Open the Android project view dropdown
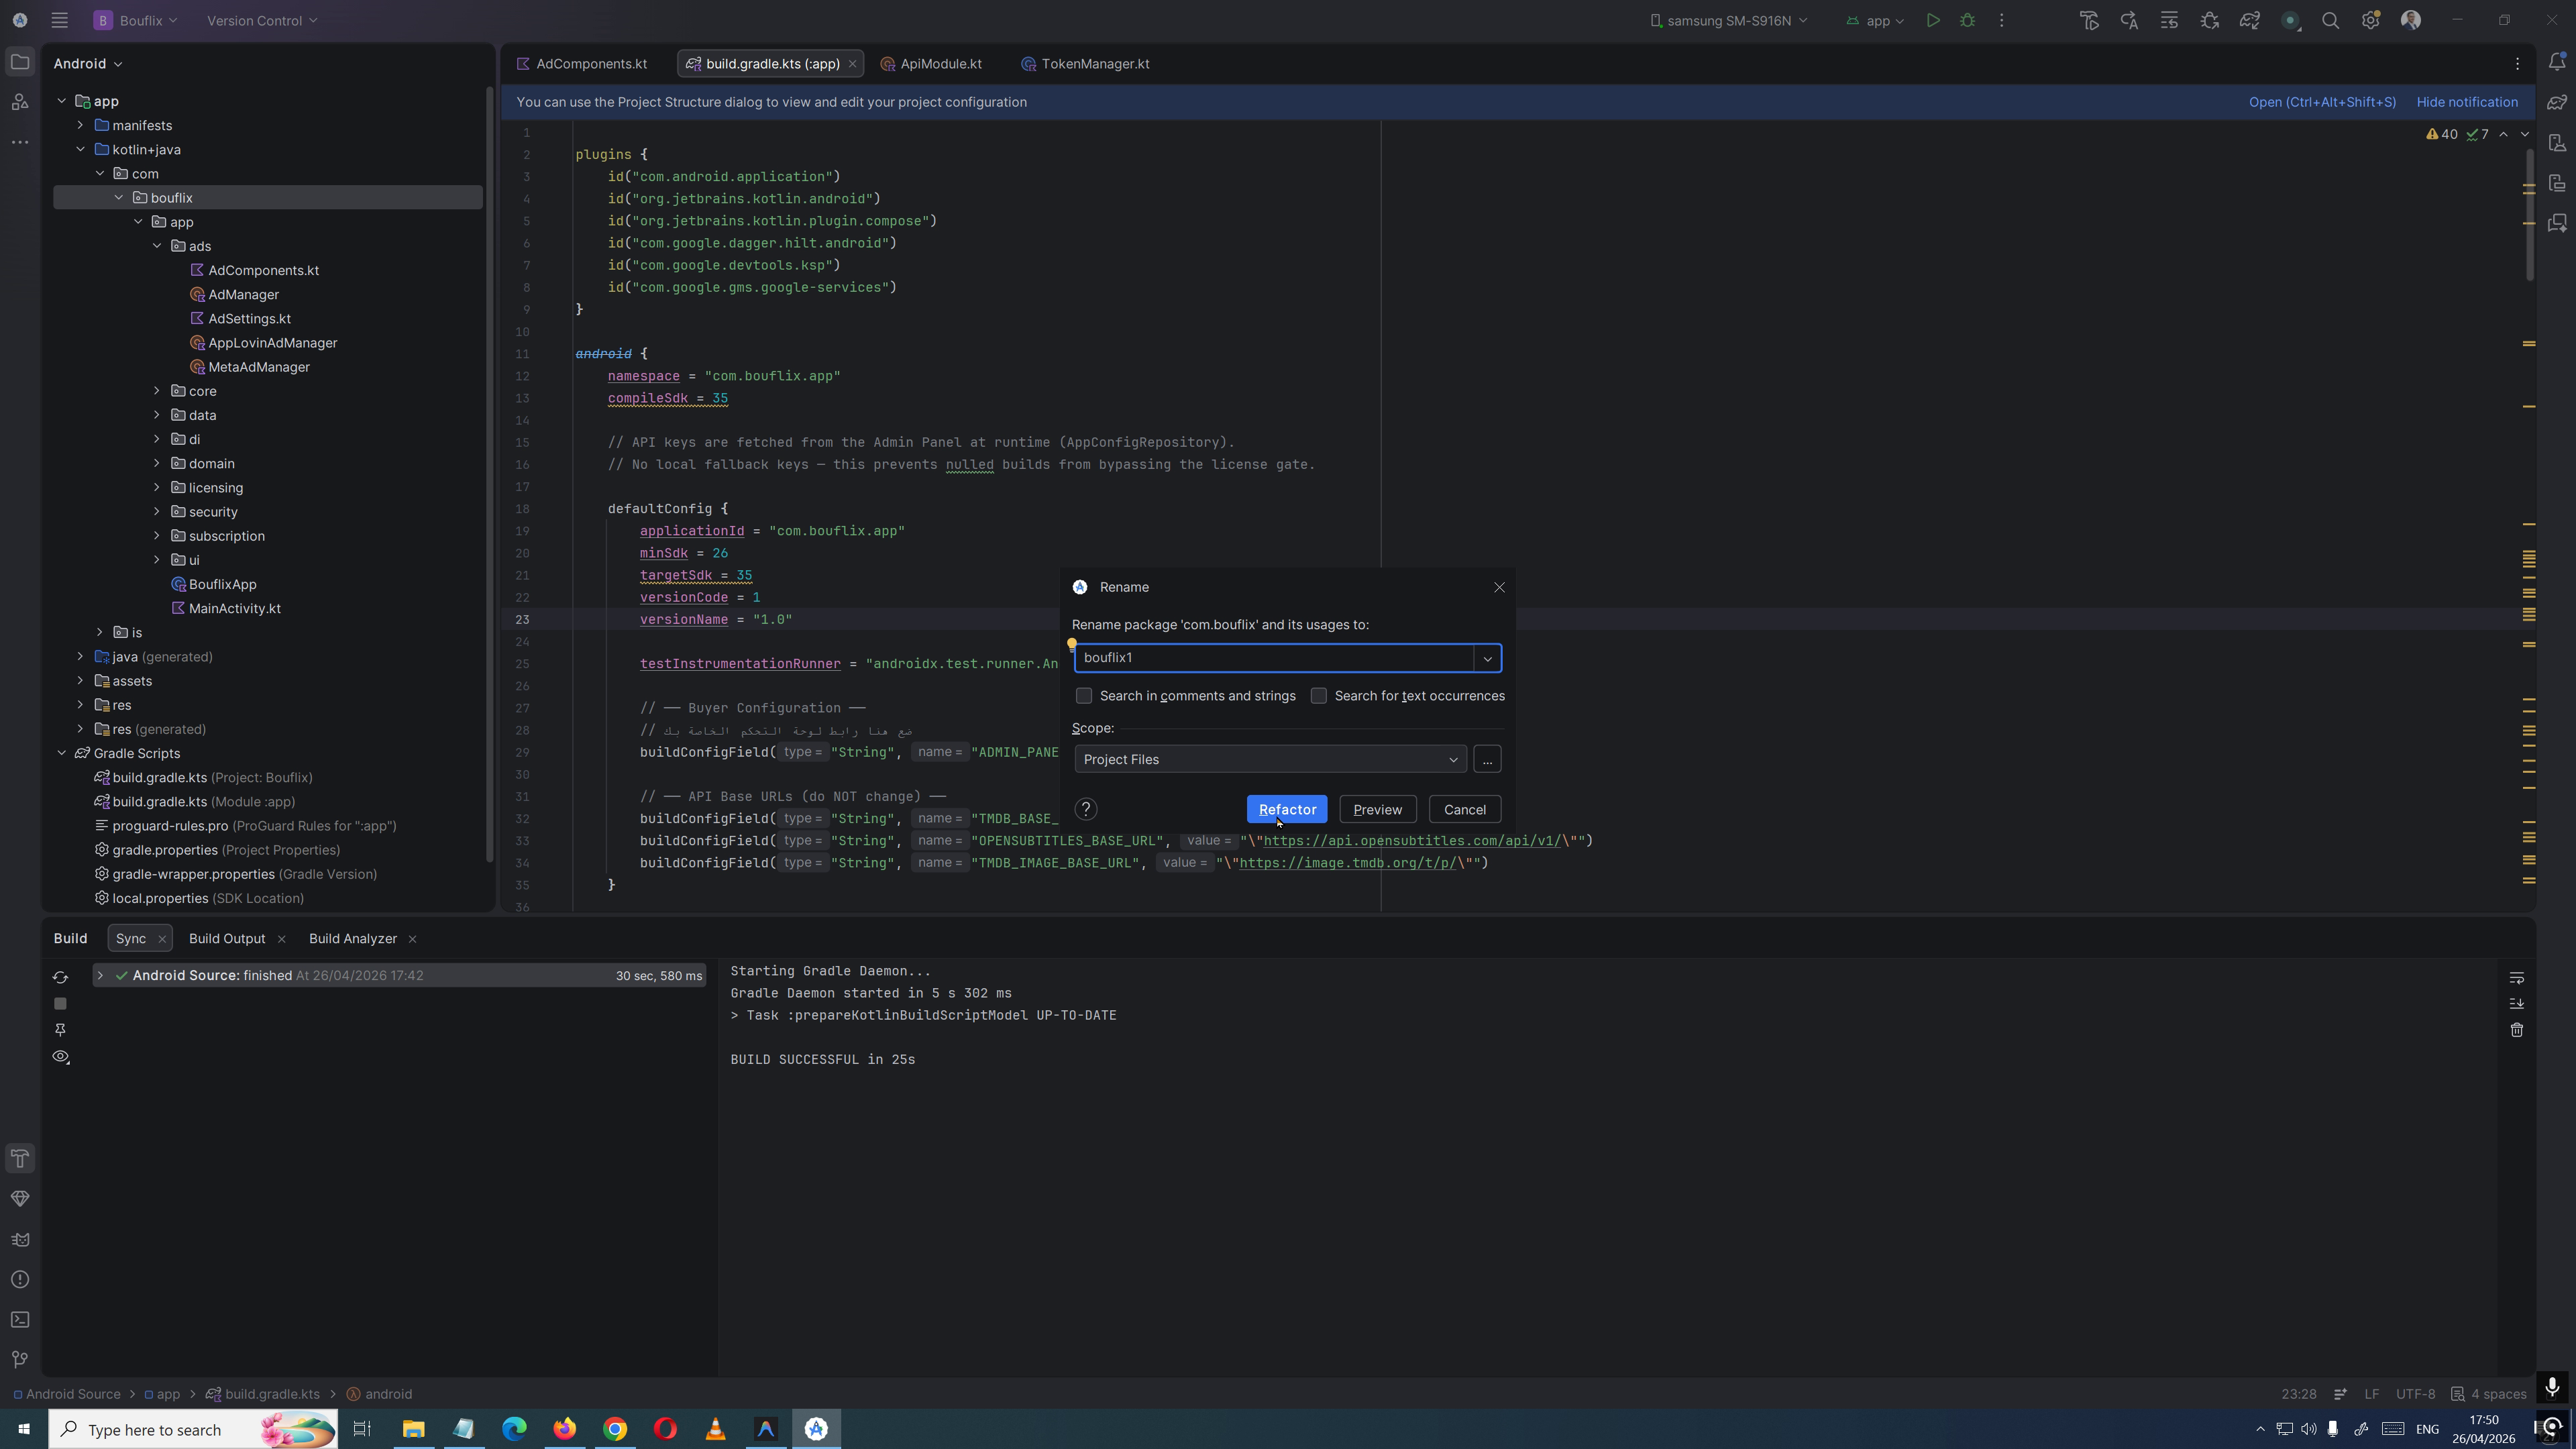 point(88,63)
